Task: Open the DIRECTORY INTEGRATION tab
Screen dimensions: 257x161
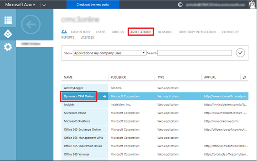Action: pos(197,32)
